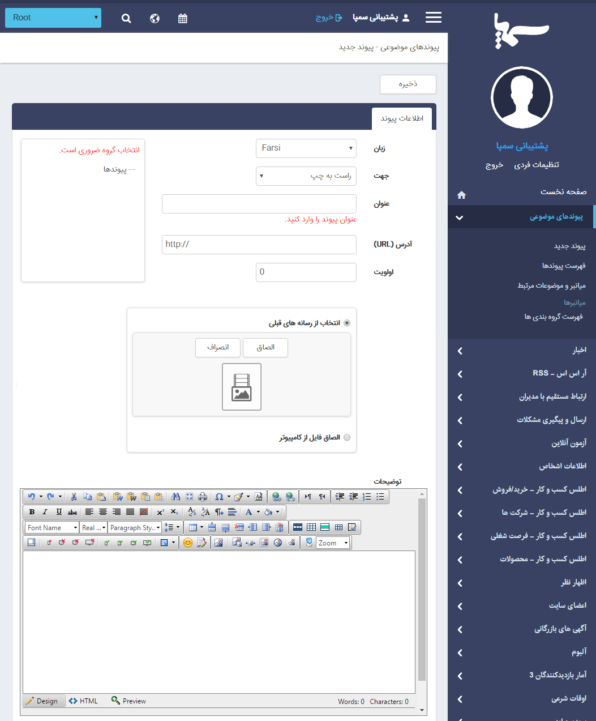The width and height of the screenshot is (596, 721).
Task: Open the Farsi language dropdown
Action: 306,148
